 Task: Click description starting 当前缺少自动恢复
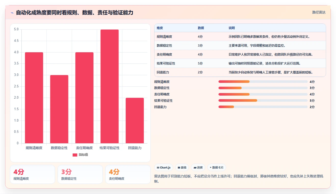(x=271, y=72)
